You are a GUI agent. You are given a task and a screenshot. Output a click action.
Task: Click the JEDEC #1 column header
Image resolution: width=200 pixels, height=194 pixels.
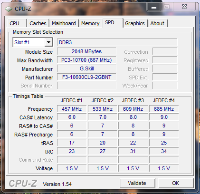click(72, 100)
